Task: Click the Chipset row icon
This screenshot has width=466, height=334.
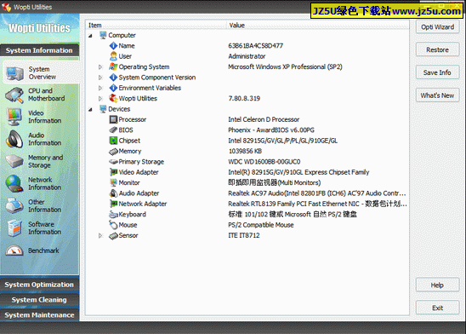Action: [113, 141]
